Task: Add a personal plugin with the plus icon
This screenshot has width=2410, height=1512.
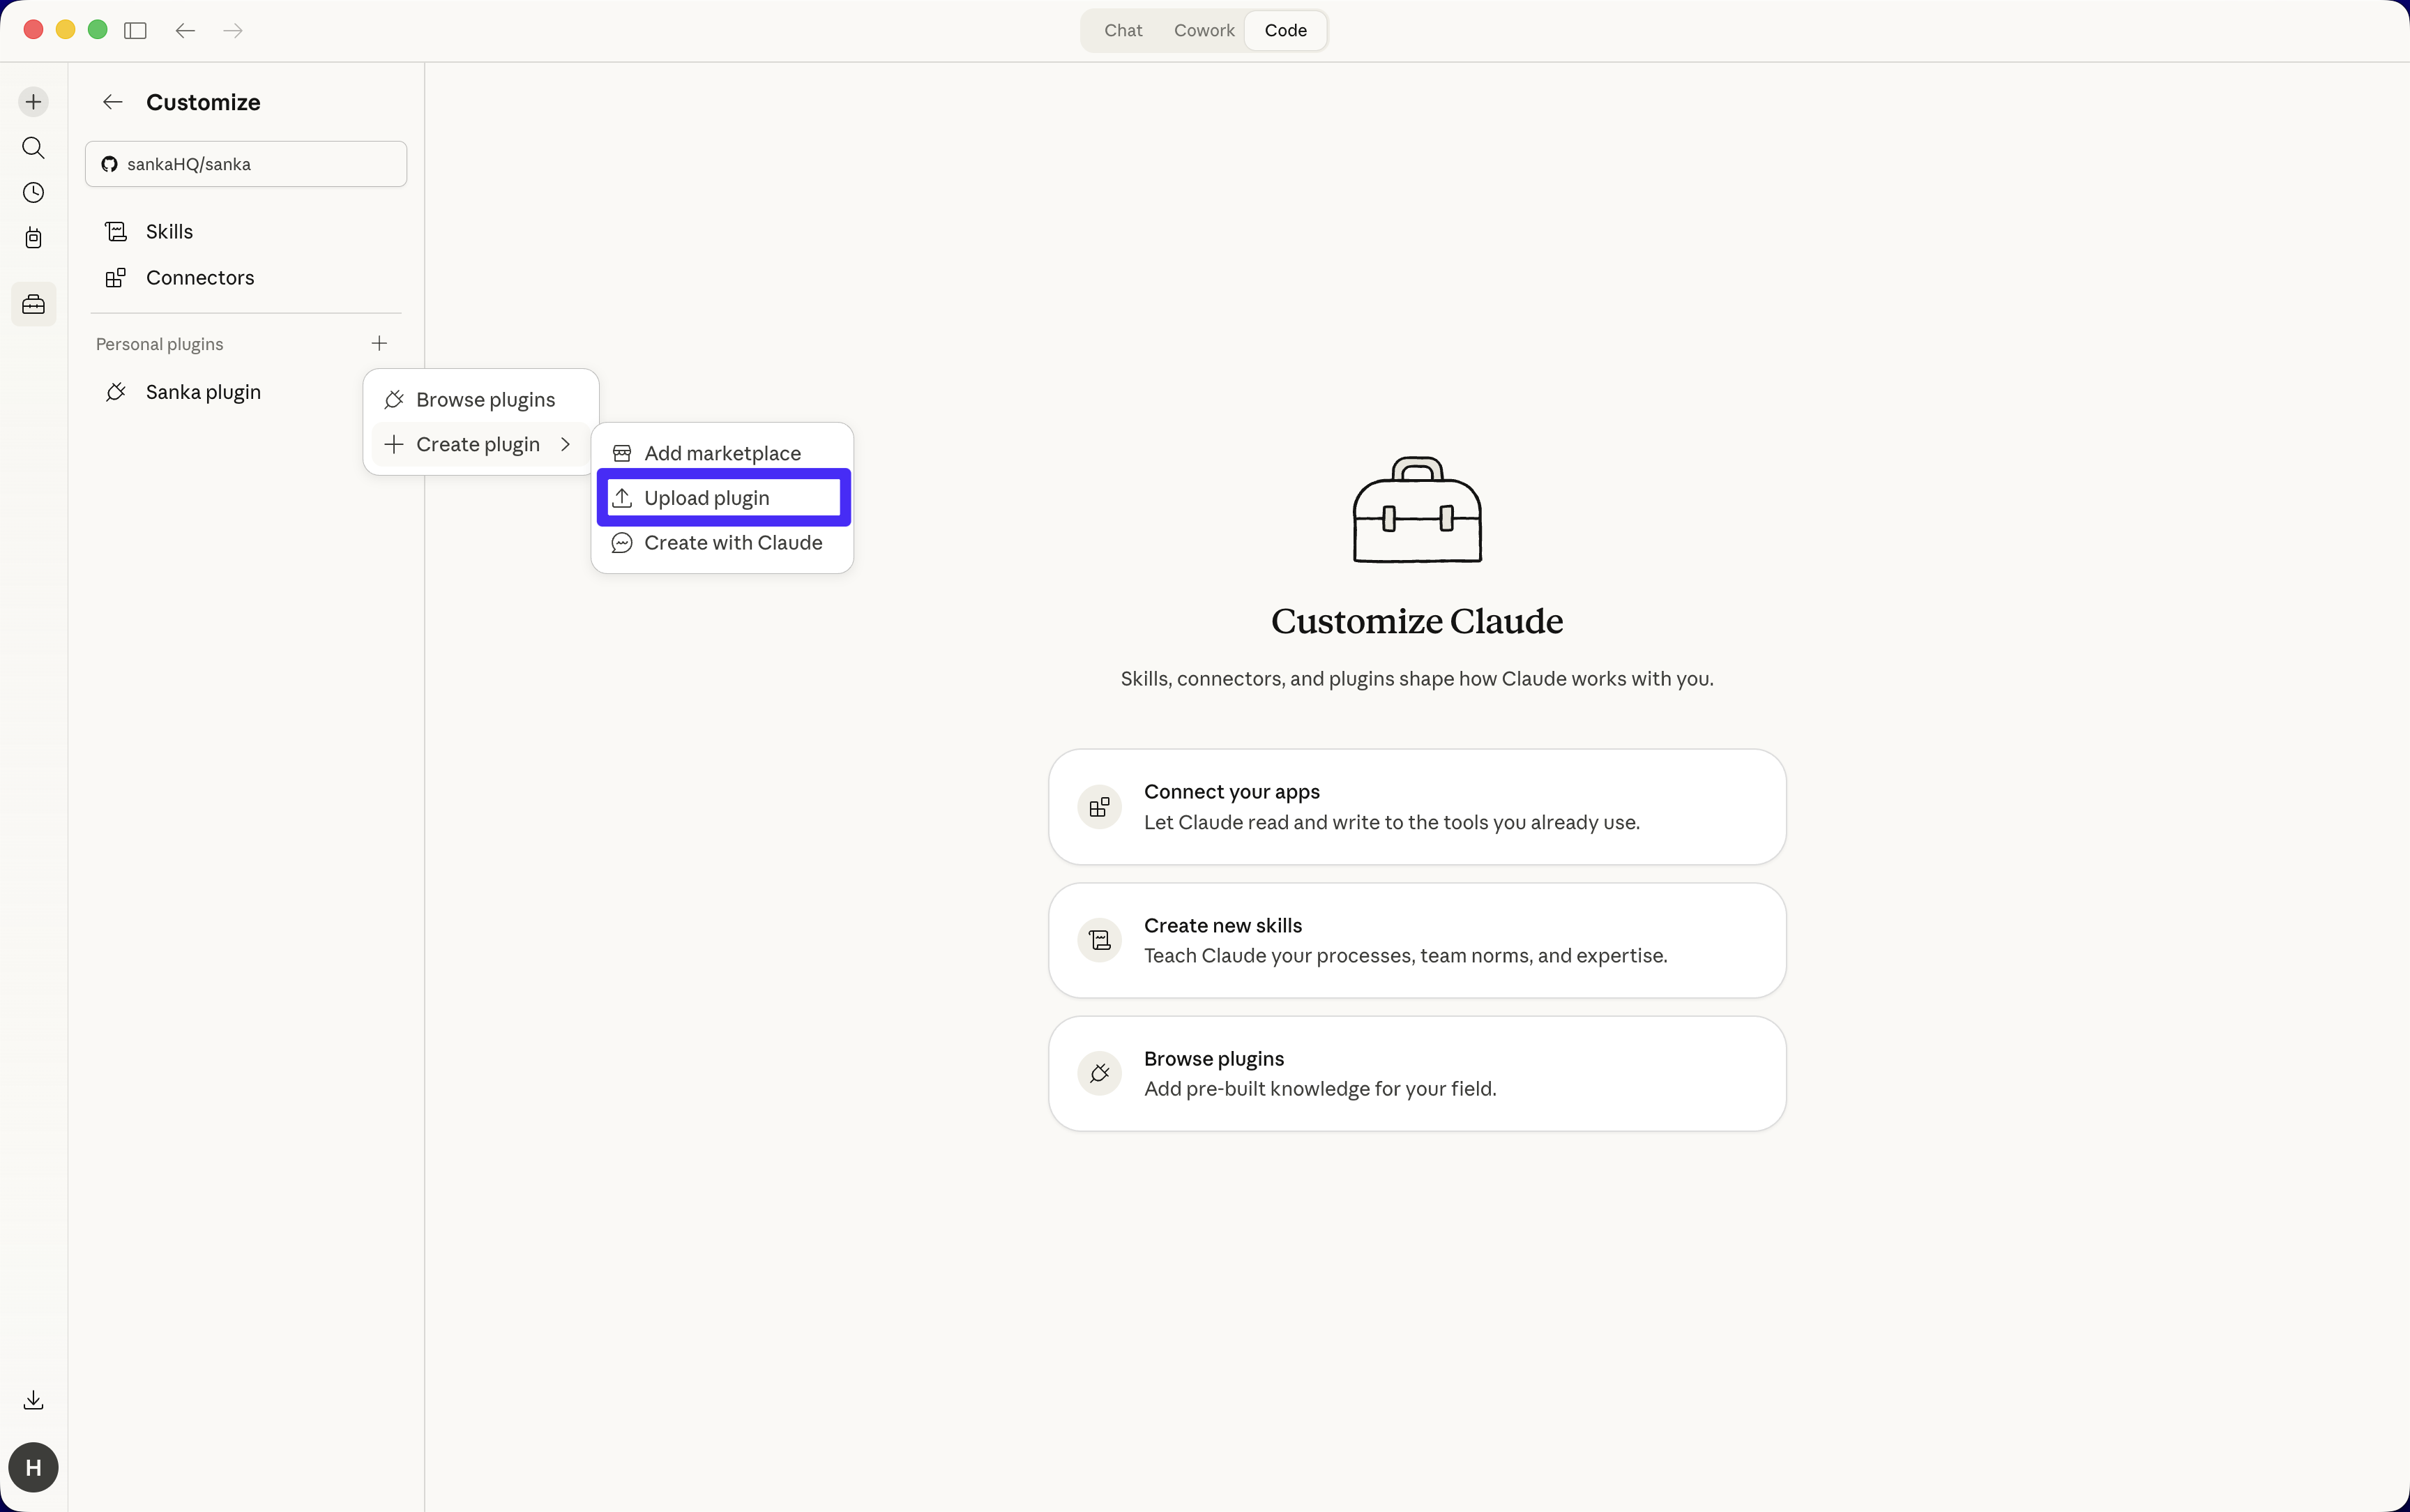Action: [378, 343]
